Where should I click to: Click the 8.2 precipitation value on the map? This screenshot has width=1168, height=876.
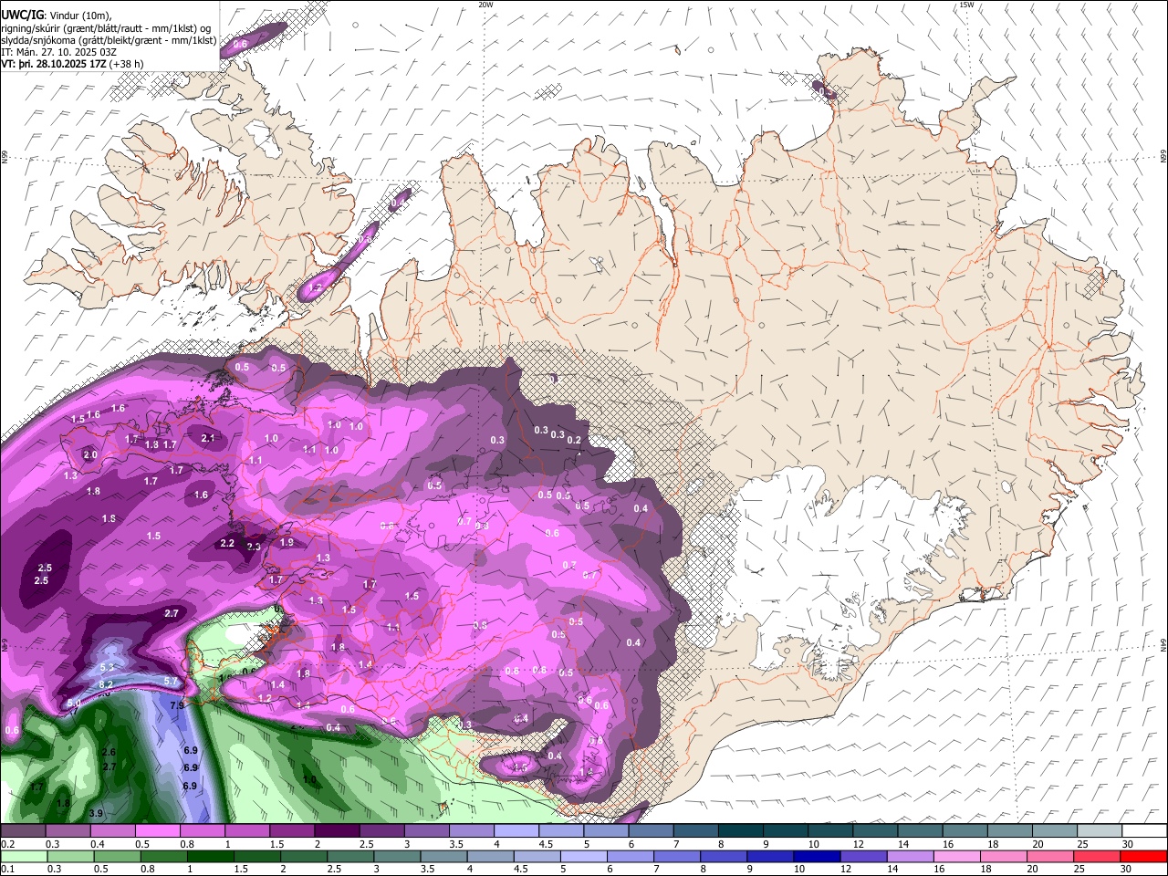pyautogui.click(x=106, y=684)
